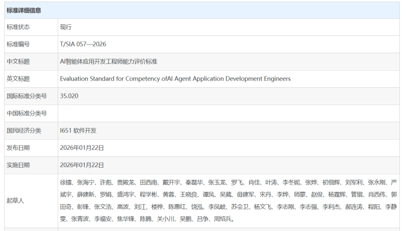Viewport: 406px width, 231px height.
Task: Click the 国际标准分类号 row label
Action: coord(24,96)
